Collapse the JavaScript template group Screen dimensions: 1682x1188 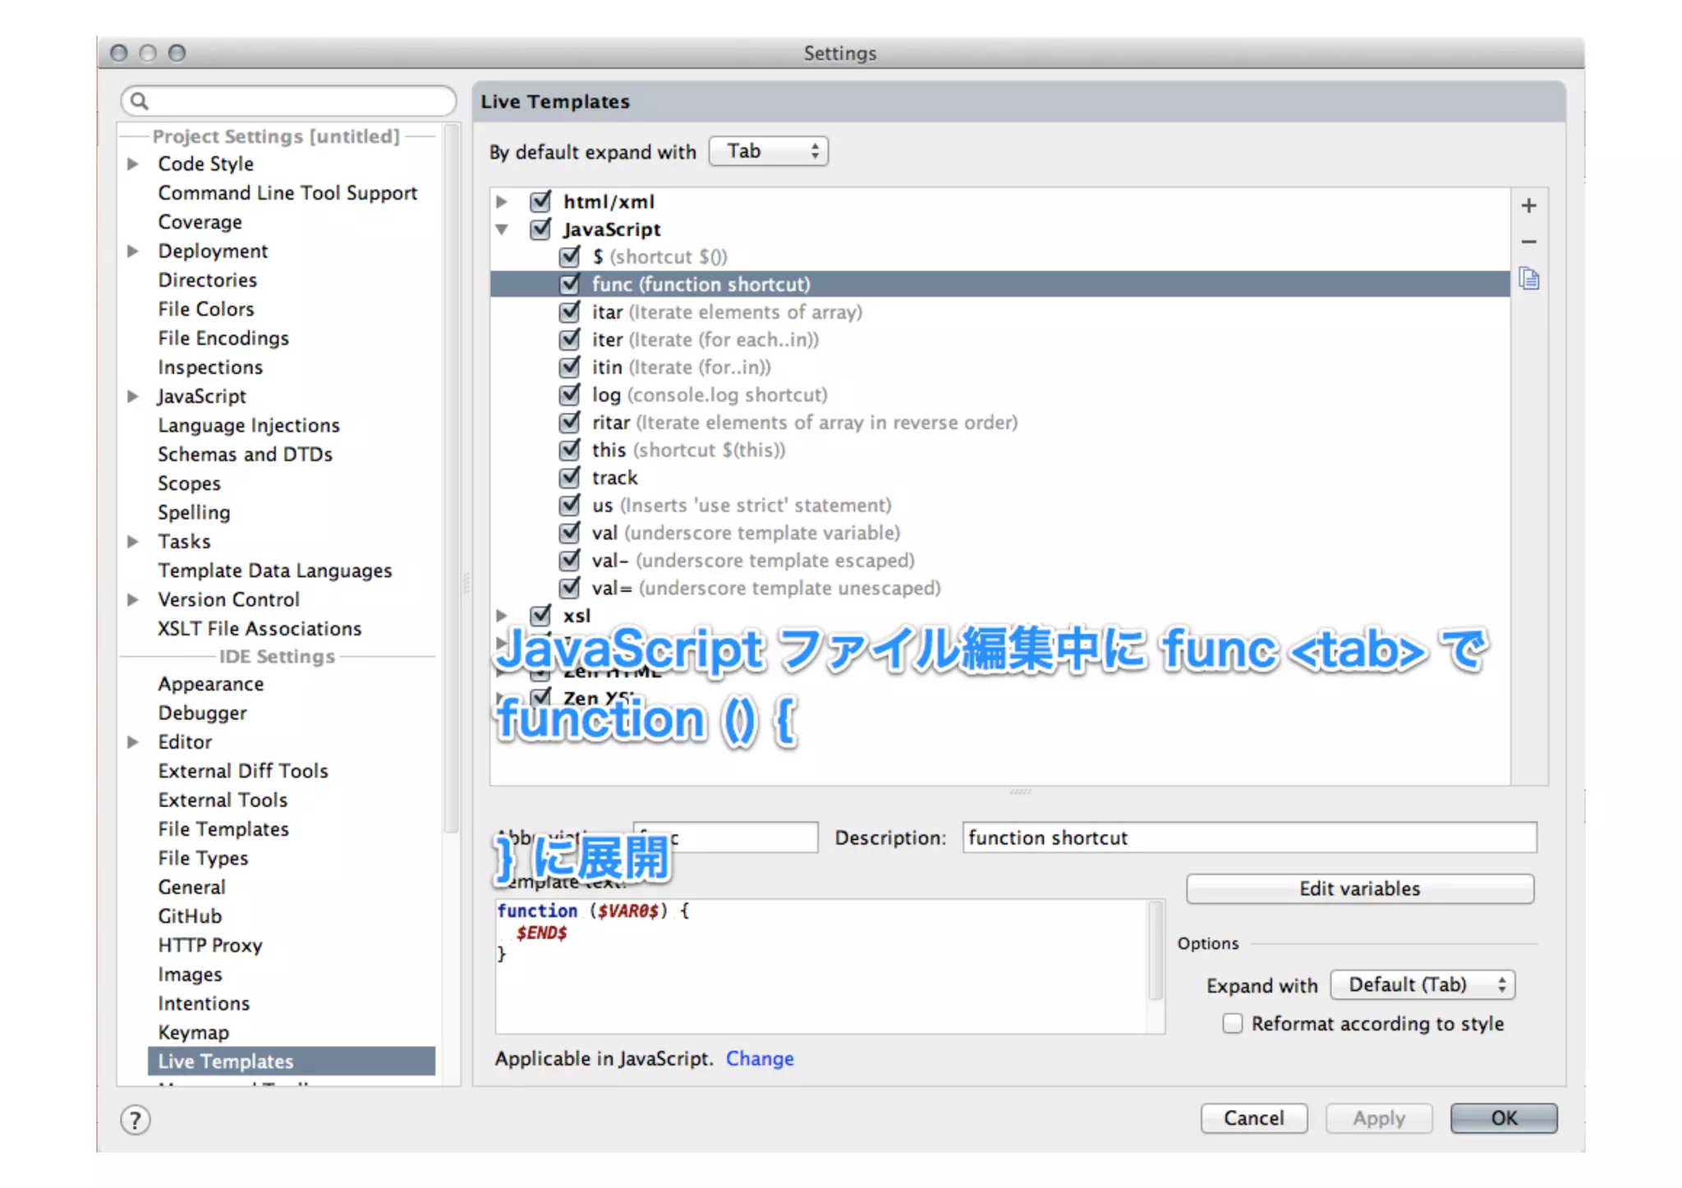tap(502, 230)
